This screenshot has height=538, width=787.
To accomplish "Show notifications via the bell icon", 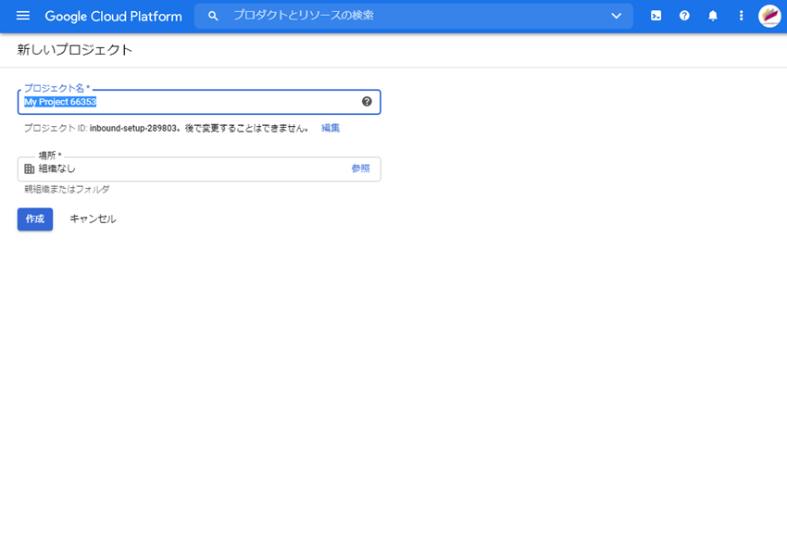I will (713, 16).
